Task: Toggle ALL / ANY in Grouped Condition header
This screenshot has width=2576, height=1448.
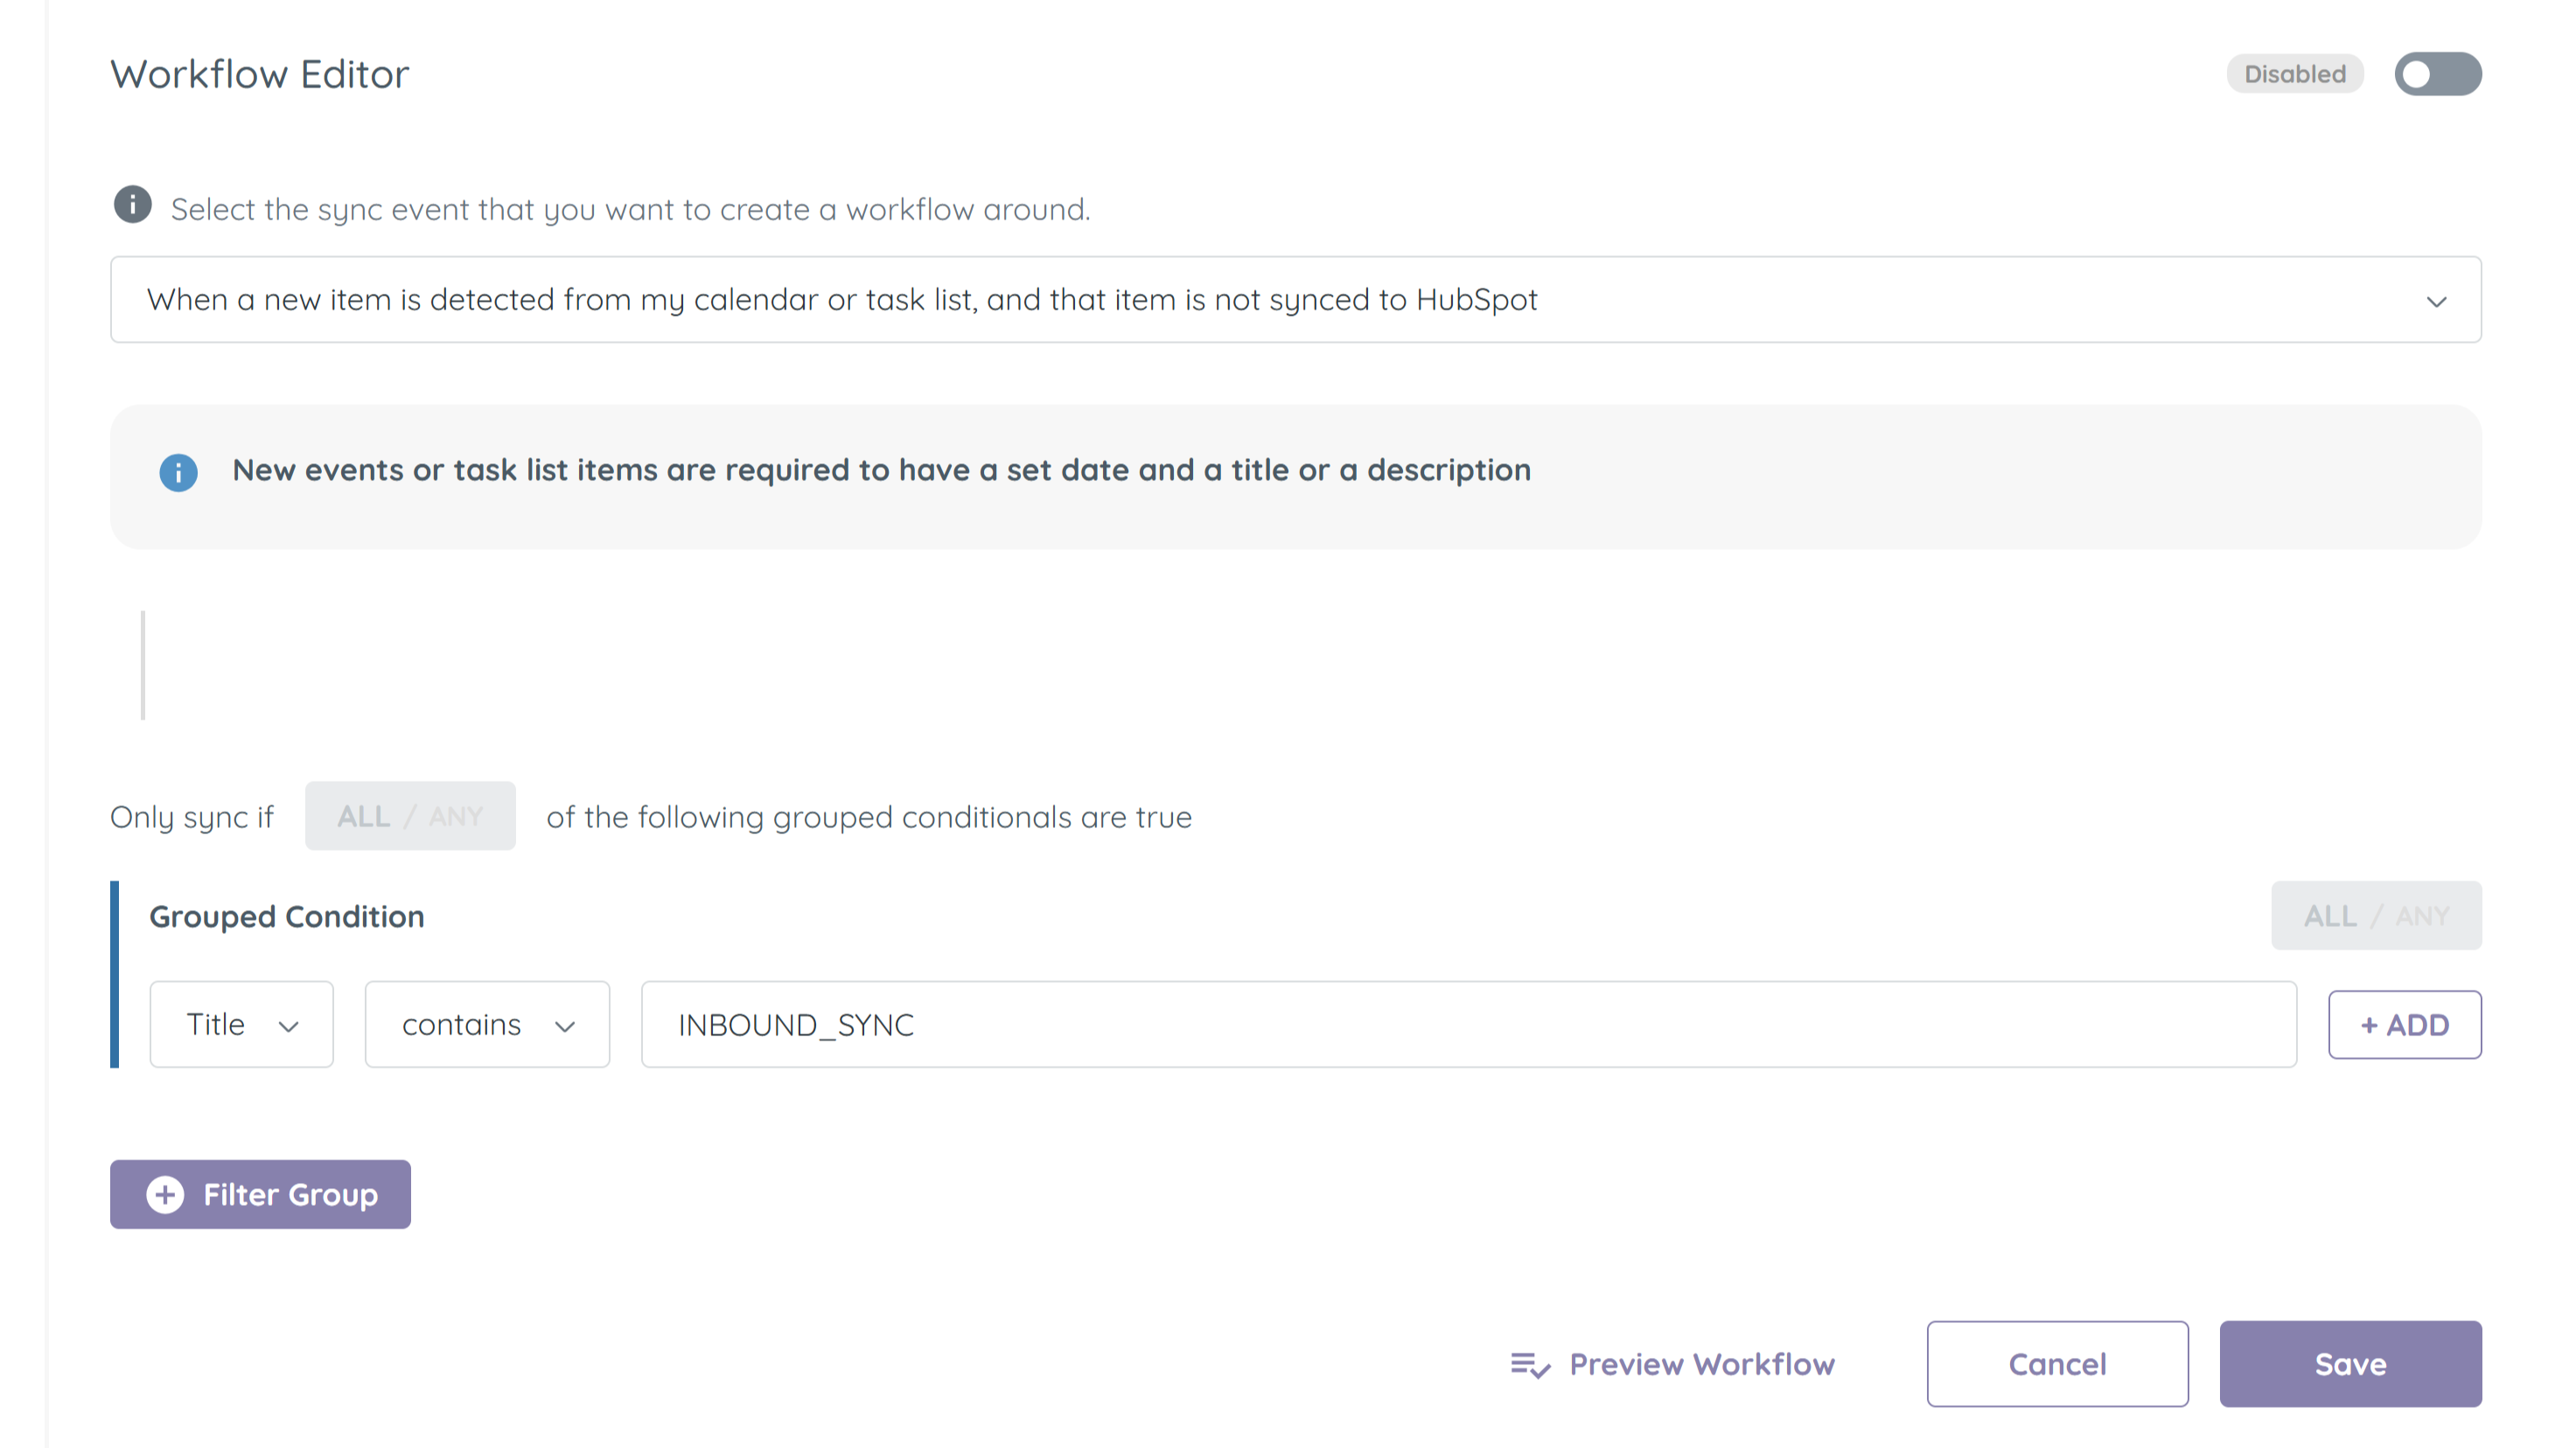Action: pyautogui.click(x=2376, y=915)
